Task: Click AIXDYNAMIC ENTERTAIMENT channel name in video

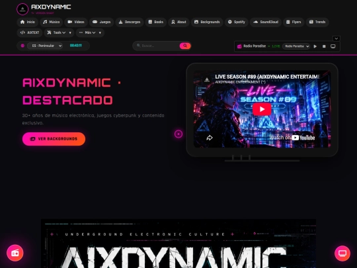Action: coord(240,82)
